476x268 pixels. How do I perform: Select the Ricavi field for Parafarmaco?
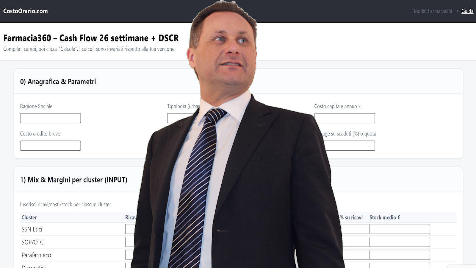pyautogui.click(x=130, y=255)
